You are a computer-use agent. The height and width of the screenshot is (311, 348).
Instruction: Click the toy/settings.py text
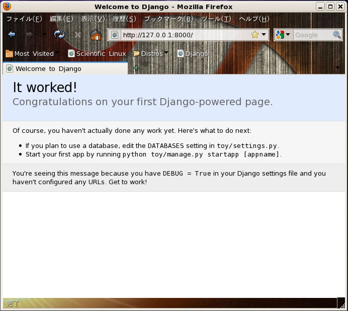pyautogui.click(x=247, y=146)
